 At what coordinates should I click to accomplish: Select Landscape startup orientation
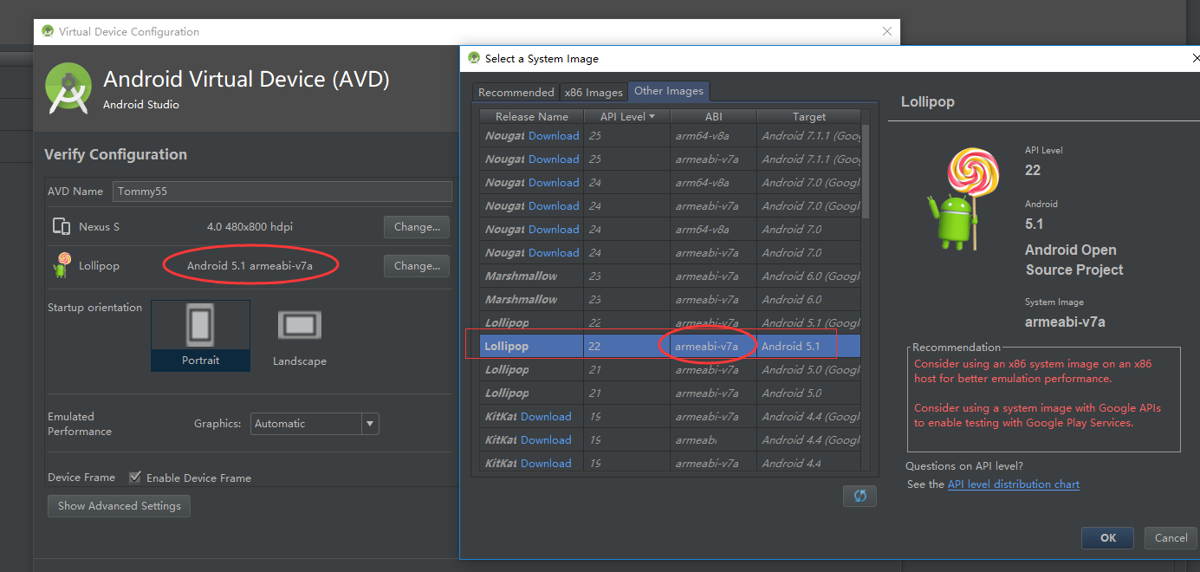pyautogui.click(x=300, y=337)
